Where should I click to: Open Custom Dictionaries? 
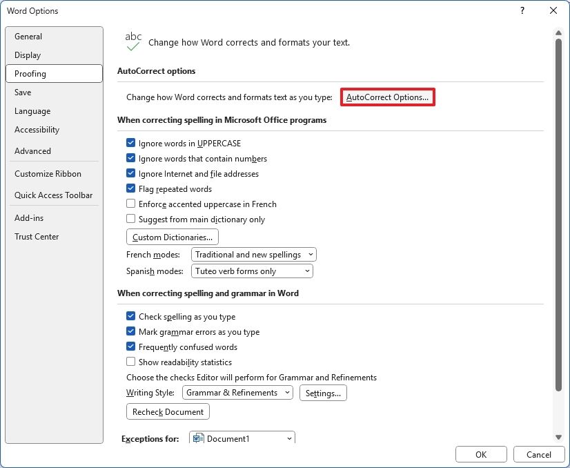[172, 237]
